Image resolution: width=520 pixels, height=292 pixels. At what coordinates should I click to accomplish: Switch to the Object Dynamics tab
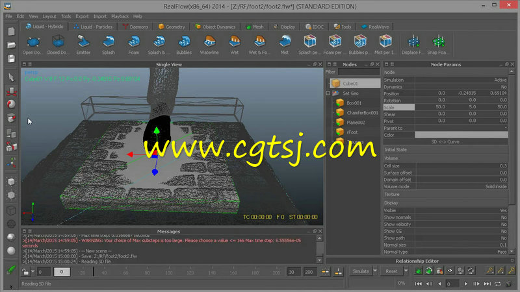(x=215, y=27)
